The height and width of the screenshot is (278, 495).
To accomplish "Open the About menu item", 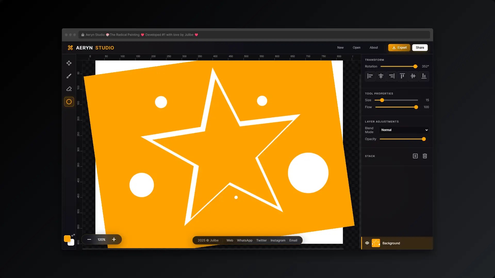I will pos(374,48).
